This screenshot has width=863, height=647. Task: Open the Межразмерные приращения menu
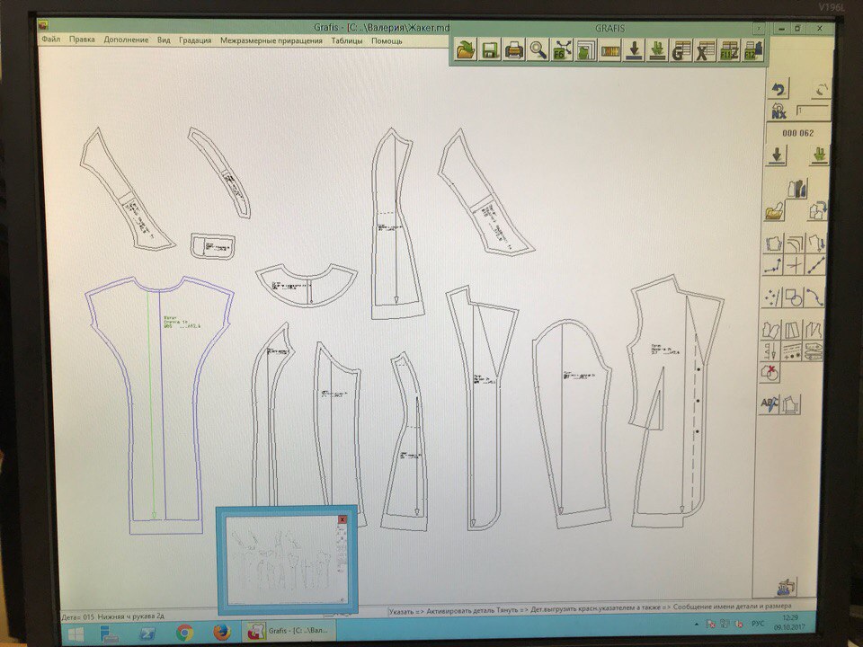(x=271, y=40)
